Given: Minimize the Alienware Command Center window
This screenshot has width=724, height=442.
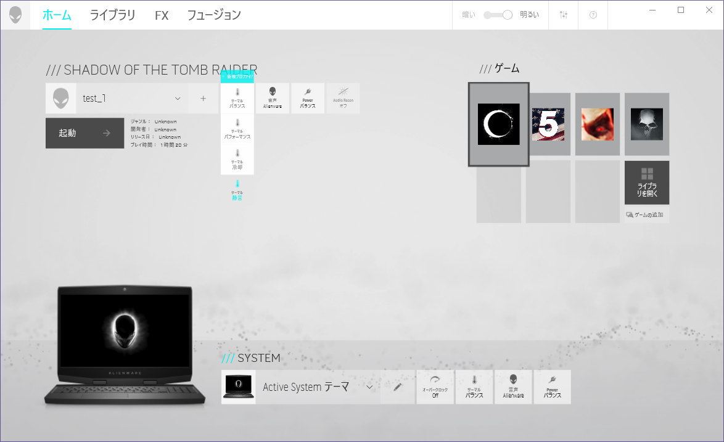Looking at the screenshot, I should [x=652, y=10].
